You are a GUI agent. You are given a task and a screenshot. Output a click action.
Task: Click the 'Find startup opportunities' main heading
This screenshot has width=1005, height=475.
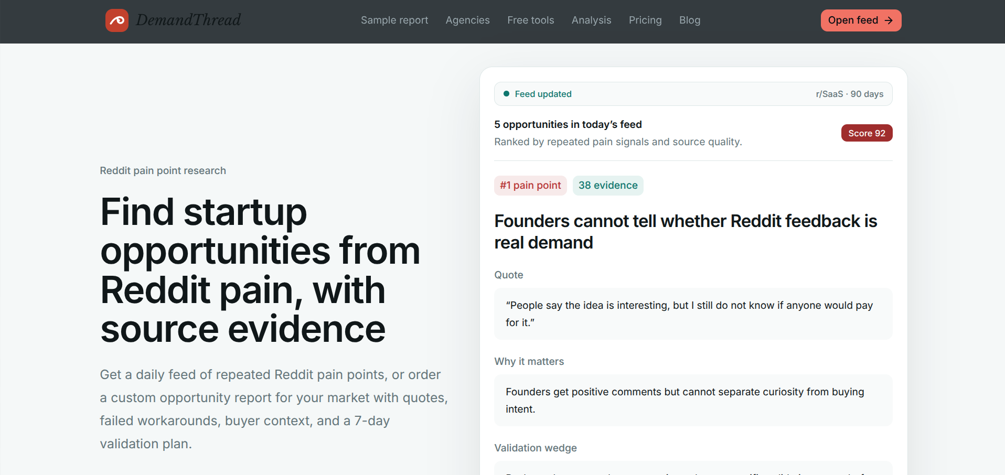click(260, 271)
